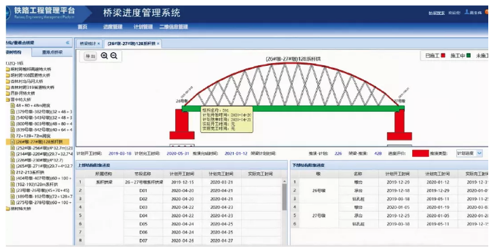
Task: Click the 导出 export button
Action: (90, 56)
